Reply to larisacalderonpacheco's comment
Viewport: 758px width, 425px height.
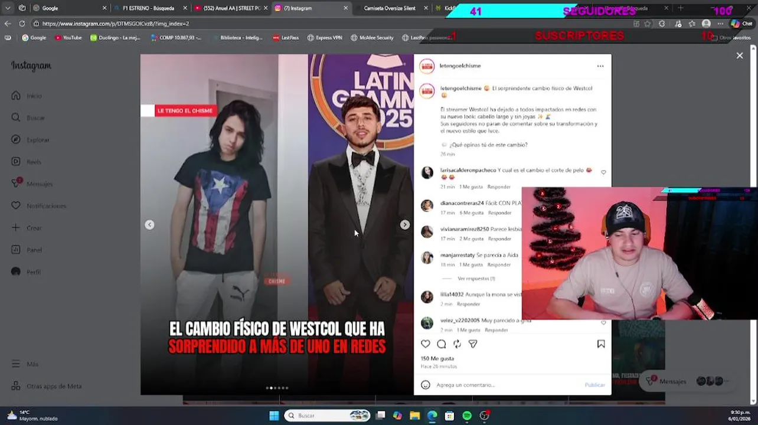(499, 187)
